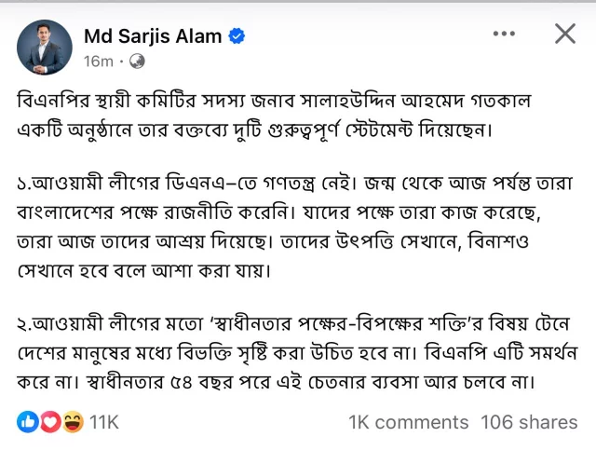
Task: Click the blue Like reaction icon
Action: [x=27, y=422]
